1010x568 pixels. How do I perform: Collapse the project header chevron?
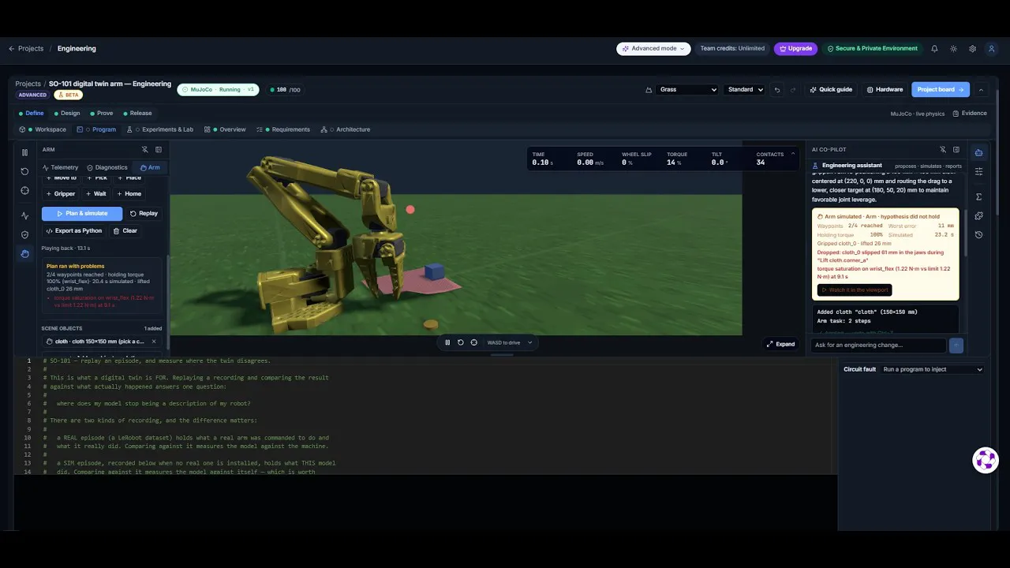pos(981,89)
